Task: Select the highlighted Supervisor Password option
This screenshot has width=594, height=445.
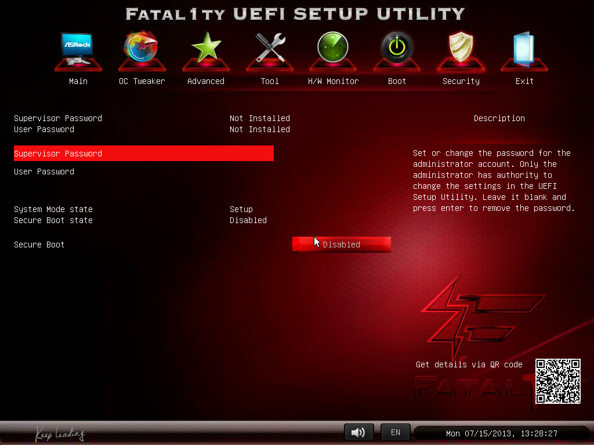Action: (x=144, y=153)
